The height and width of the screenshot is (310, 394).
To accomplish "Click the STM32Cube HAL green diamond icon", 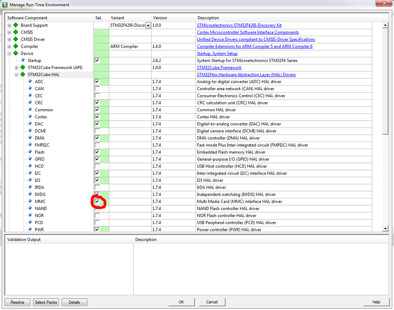I will click(23, 74).
